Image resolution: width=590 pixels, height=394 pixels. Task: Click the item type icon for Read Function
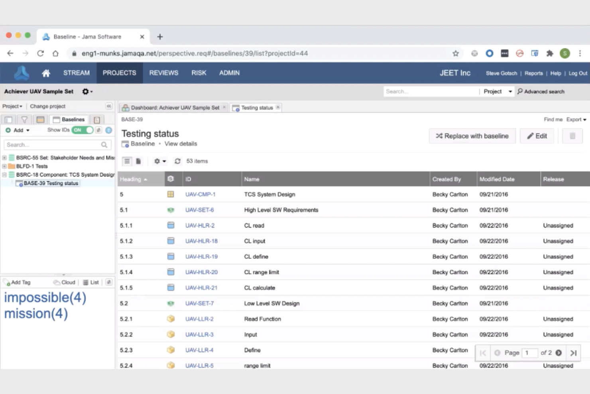(171, 319)
